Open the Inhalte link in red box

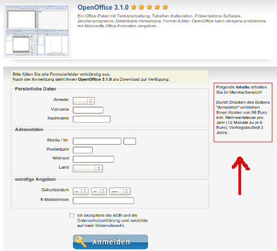243,87
